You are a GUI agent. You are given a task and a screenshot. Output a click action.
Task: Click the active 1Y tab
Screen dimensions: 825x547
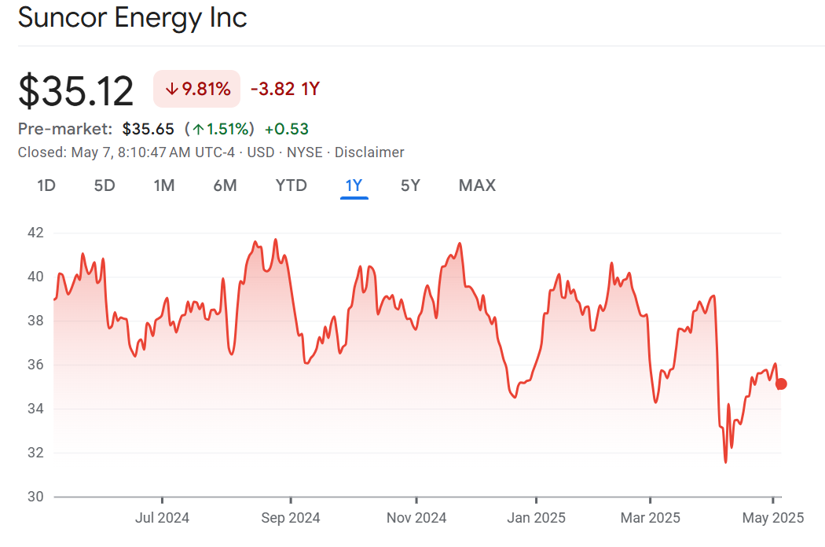coord(354,185)
